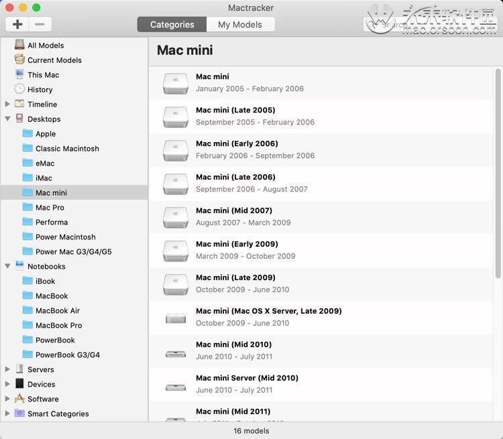Open the iMac folder icon

27,178
